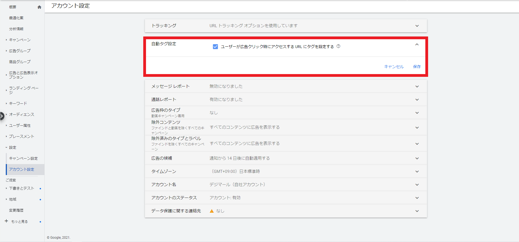The width and height of the screenshot is (519, 242).
Task: Open オーディエンス in the sidebar
Action: (21, 114)
